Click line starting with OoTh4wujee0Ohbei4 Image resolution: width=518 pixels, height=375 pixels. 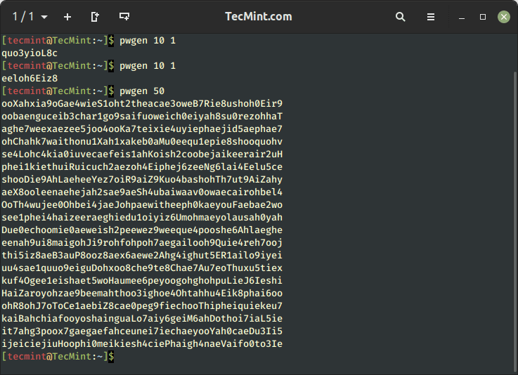click(142, 204)
